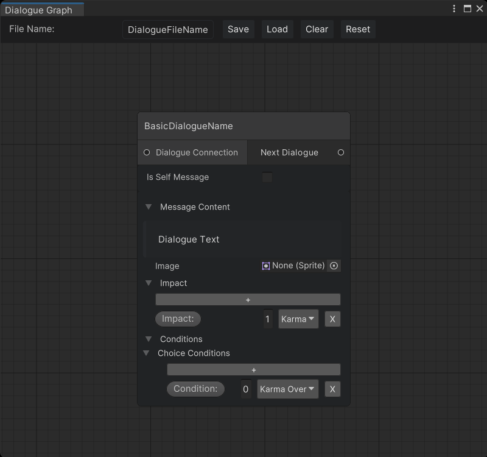Add a new Impact with plus bar
The height and width of the screenshot is (457, 487).
tap(248, 300)
